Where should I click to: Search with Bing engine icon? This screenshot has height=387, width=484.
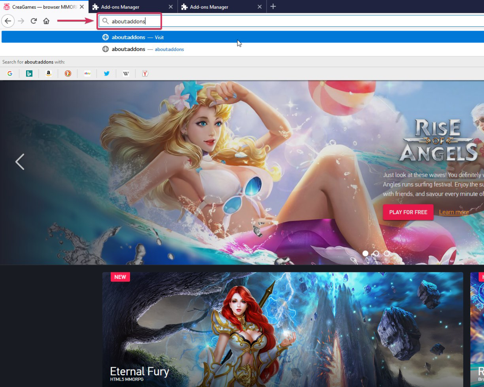tap(29, 74)
